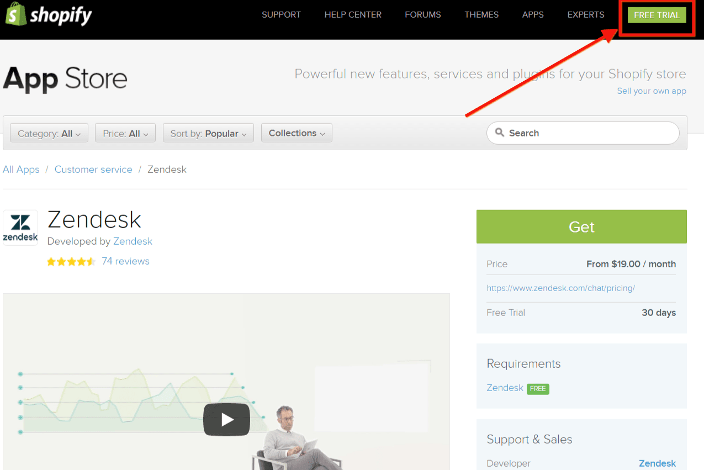Click the Zendesk app logo
Screen dimensions: 704x470
pyautogui.click(x=20, y=228)
